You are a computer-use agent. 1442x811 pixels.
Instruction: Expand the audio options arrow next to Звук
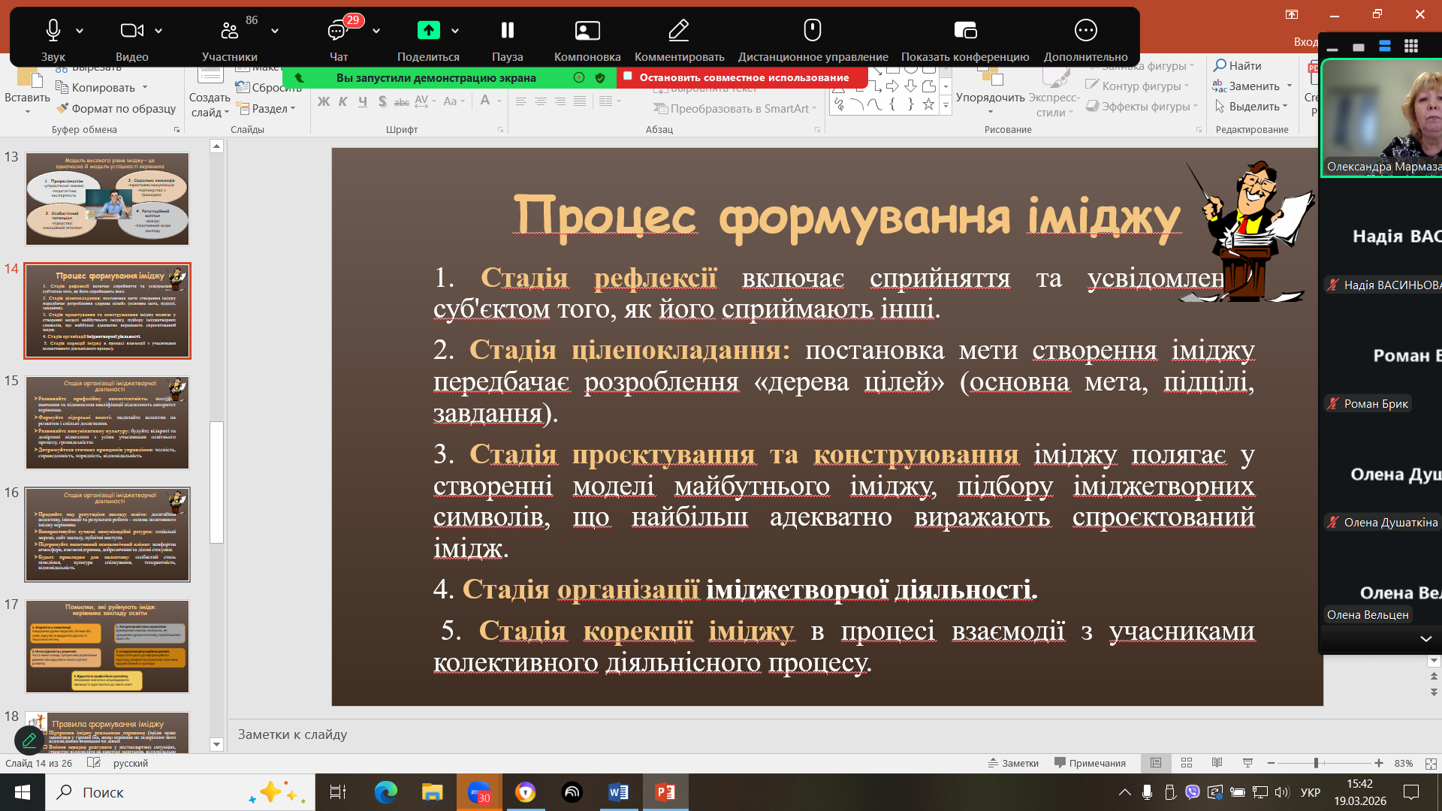[x=80, y=31]
